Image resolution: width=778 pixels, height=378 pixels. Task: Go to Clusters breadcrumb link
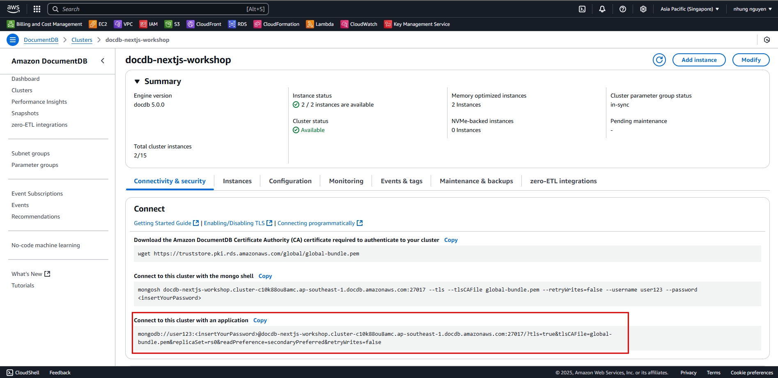point(82,40)
